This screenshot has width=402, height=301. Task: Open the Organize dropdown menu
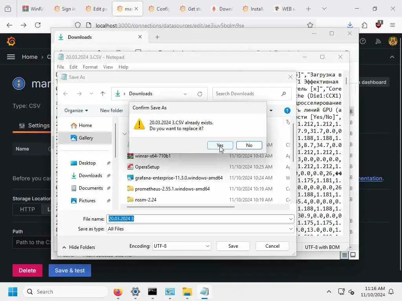point(76,111)
